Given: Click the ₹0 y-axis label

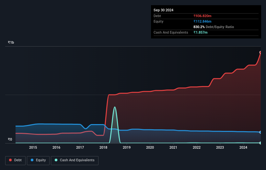Looking at the screenshot, I should click(10, 139).
